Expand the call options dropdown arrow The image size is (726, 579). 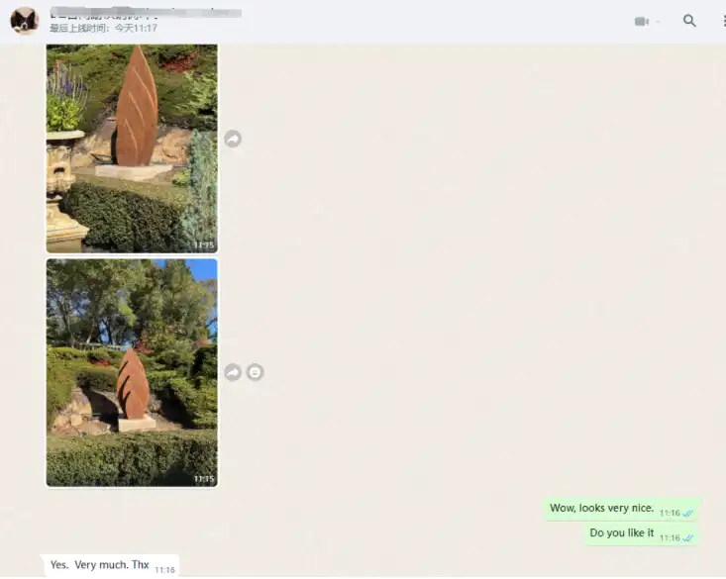[658, 22]
